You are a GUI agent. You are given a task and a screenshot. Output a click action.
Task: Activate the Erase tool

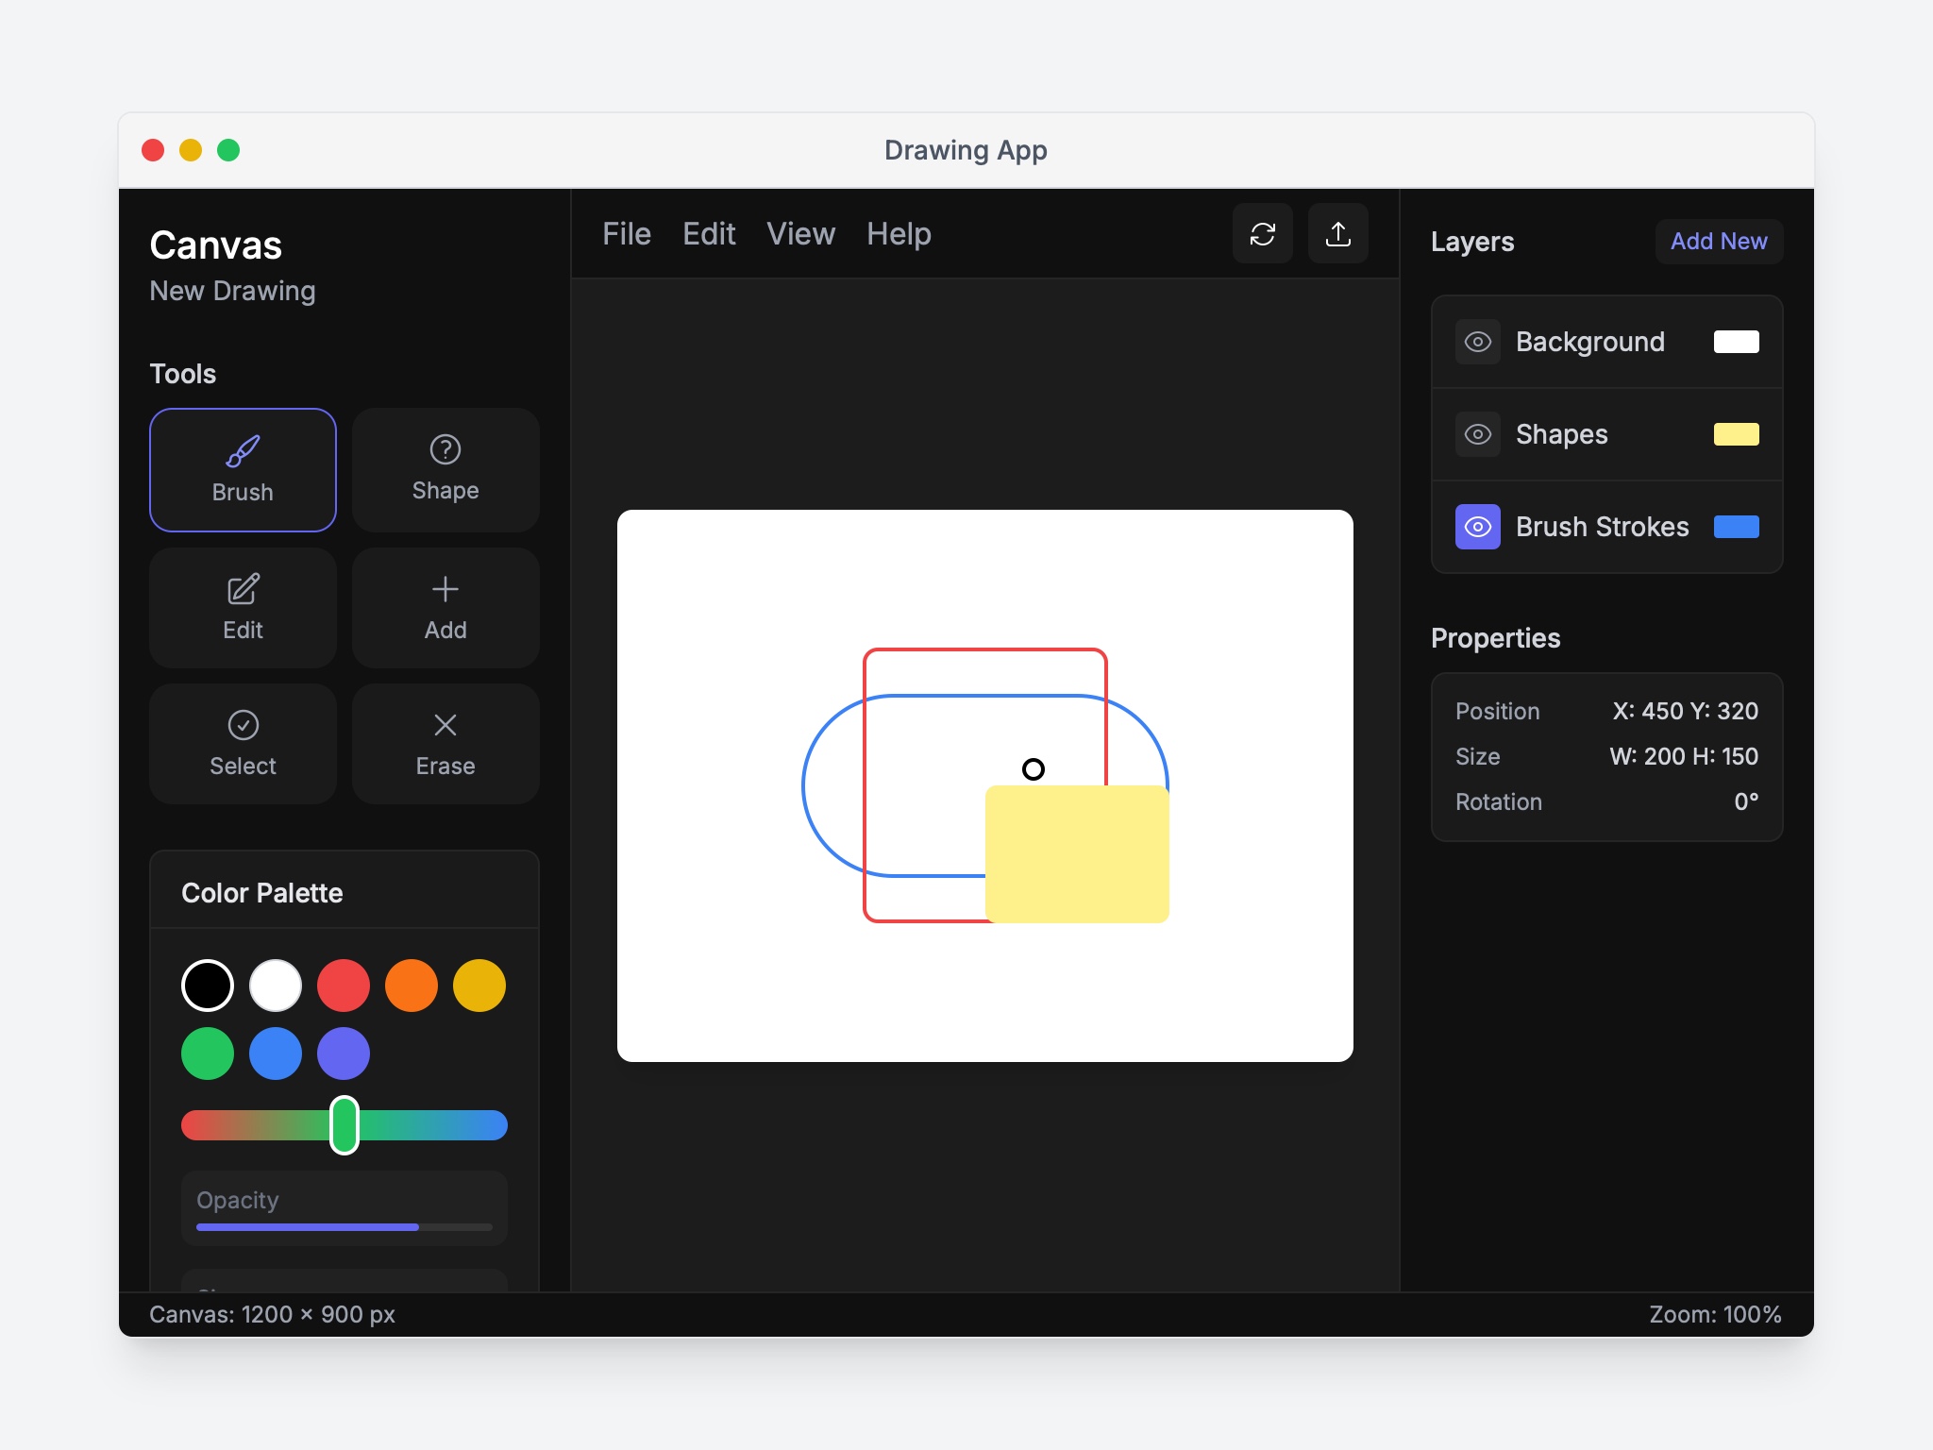pos(445,743)
